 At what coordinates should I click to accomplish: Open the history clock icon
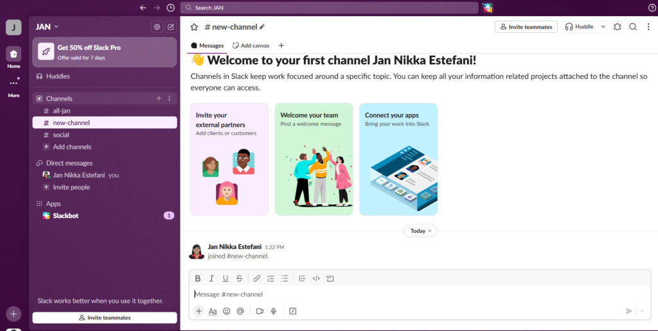point(170,8)
